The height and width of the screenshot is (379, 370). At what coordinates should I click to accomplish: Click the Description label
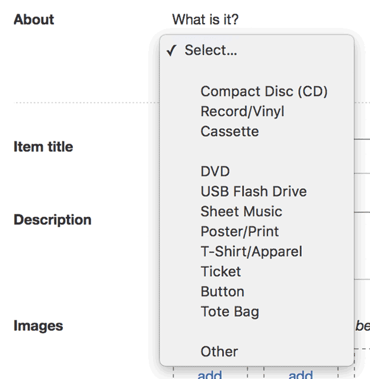52,220
